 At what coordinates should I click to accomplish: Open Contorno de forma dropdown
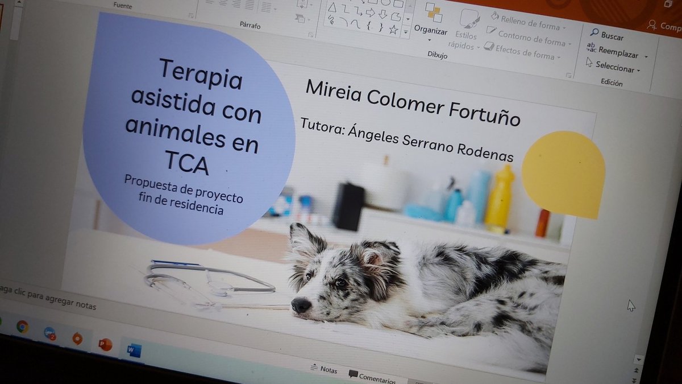click(x=570, y=43)
